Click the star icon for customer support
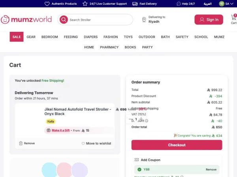 (x=85, y=4)
